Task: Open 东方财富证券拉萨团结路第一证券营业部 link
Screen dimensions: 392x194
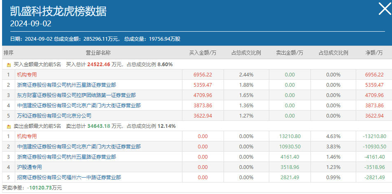Action: 76,95
